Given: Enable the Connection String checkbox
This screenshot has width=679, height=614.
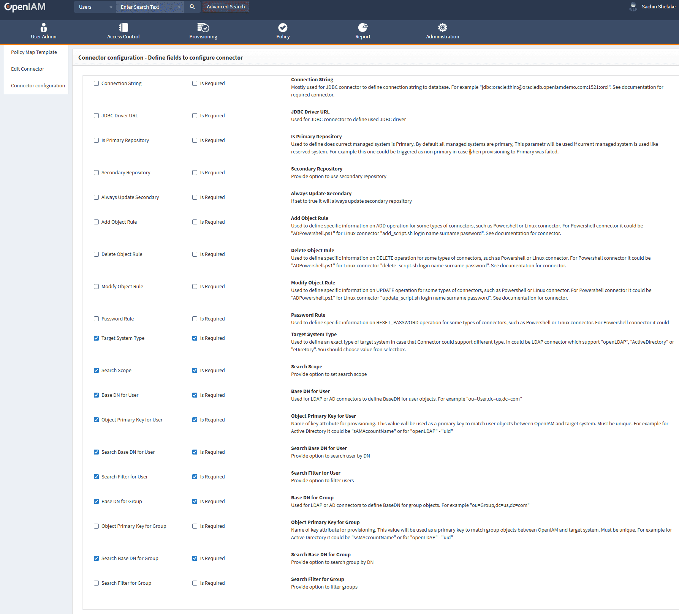Looking at the screenshot, I should coord(97,84).
